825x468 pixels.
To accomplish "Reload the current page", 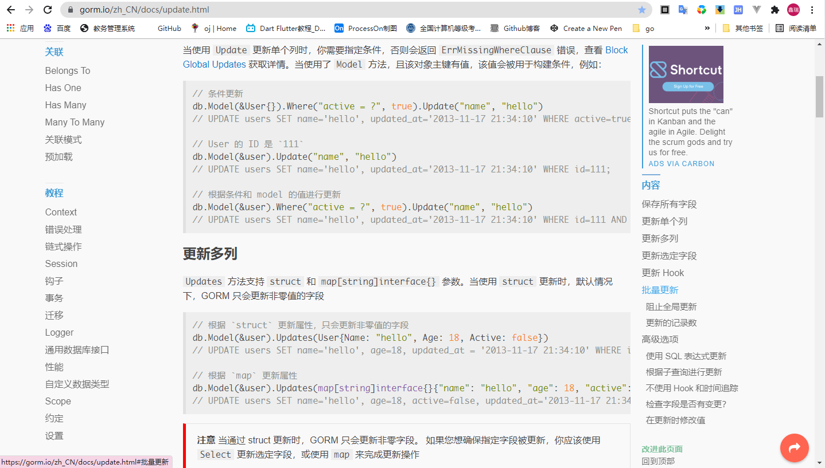I will [x=48, y=10].
